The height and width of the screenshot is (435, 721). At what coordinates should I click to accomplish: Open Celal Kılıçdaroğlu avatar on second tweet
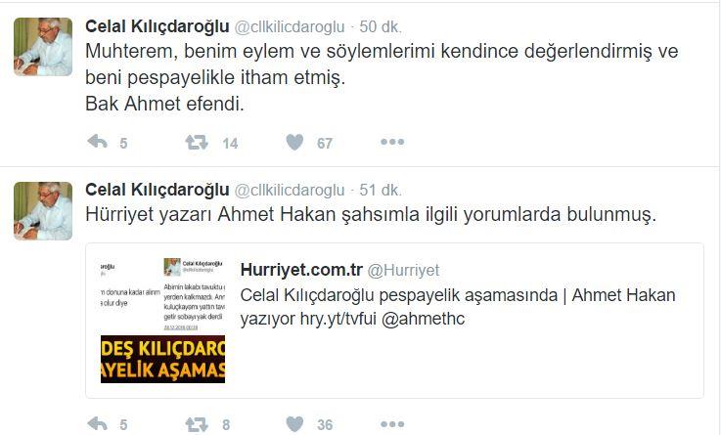(x=43, y=211)
